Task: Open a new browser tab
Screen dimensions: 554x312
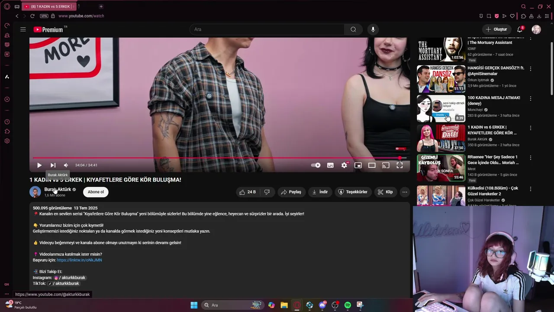Action: coord(101,6)
